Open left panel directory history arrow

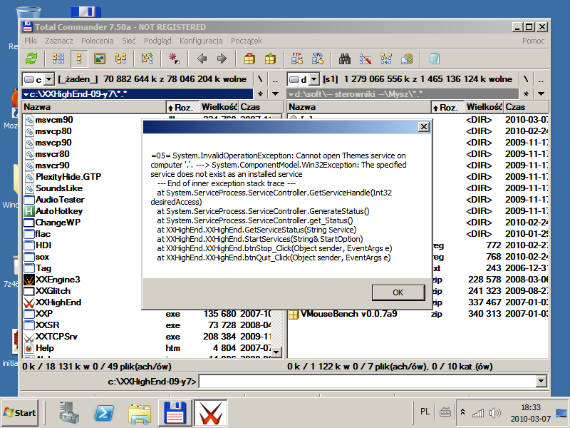tap(276, 94)
